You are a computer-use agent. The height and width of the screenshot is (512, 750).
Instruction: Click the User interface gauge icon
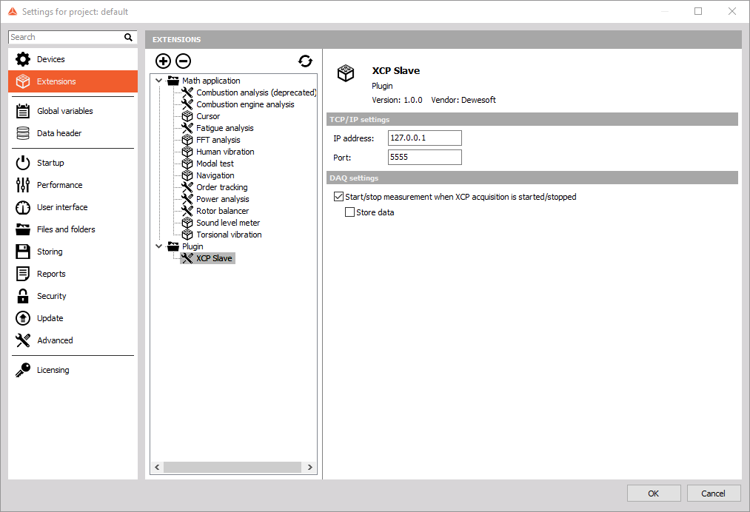tap(23, 207)
